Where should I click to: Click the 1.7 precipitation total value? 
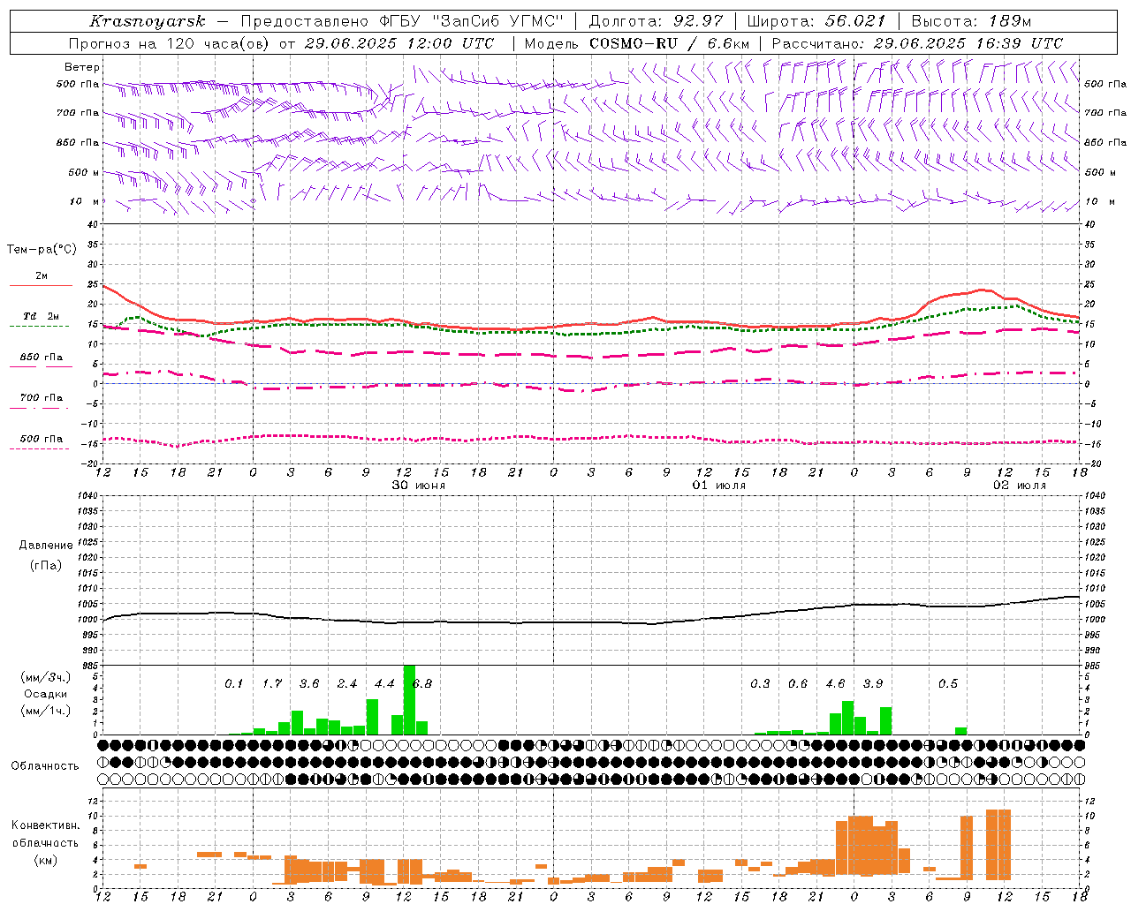click(272, 683)
